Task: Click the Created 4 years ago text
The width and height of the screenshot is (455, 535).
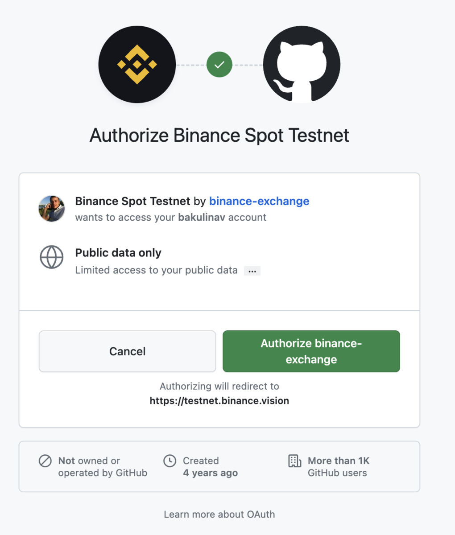Action: (210, 467)
